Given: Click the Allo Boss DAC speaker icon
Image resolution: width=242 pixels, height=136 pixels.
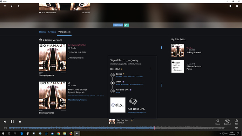Looking at the screenshot, I should click(x=113, y=91).
